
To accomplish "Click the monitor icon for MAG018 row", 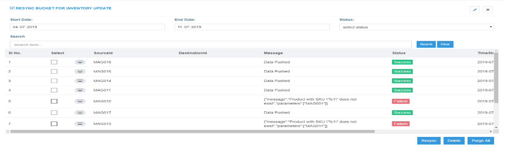I will [80, 62].
